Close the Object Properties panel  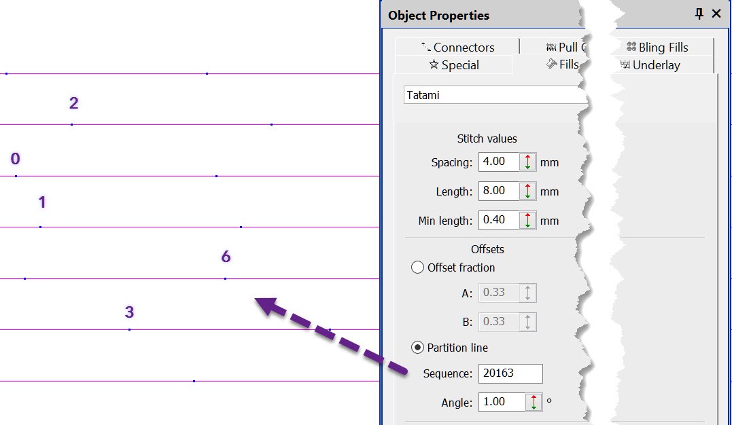pyautogui.click(x=716, y=14)
